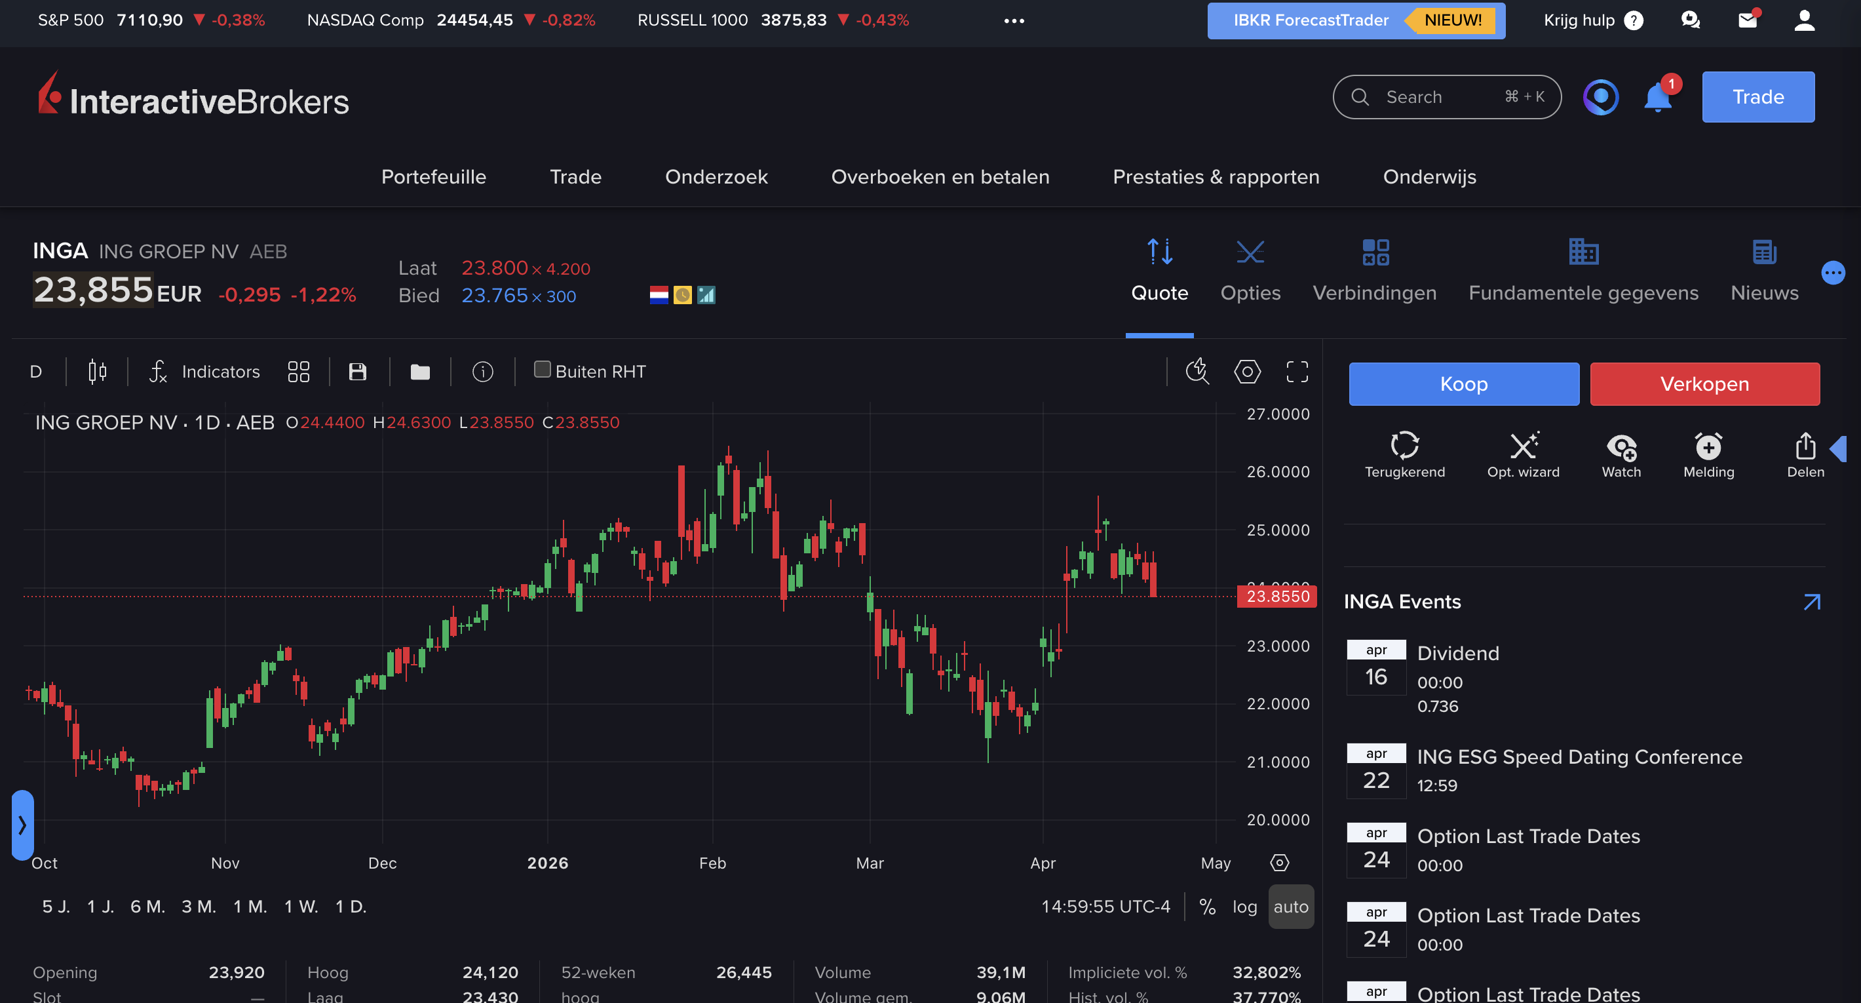The height and width of the screenshot is (1003, 1861).
Task: Toggle auto scale on chart
Action: pos(1290,907)
